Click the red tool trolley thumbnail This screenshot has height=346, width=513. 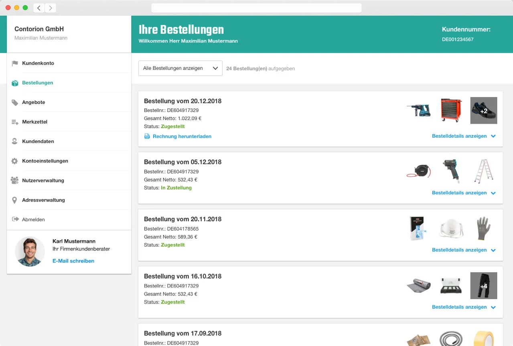451,110
